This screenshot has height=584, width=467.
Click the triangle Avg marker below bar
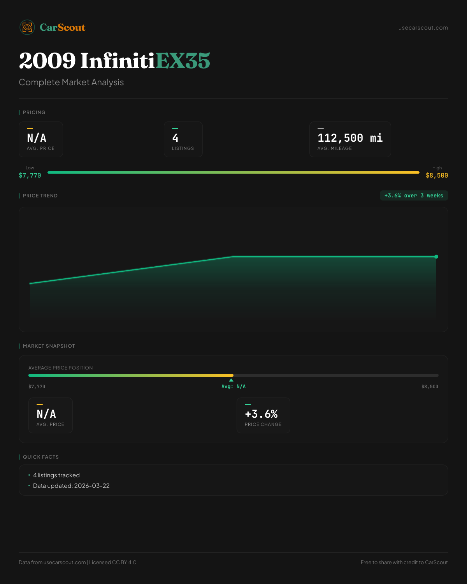pos(231,380)
